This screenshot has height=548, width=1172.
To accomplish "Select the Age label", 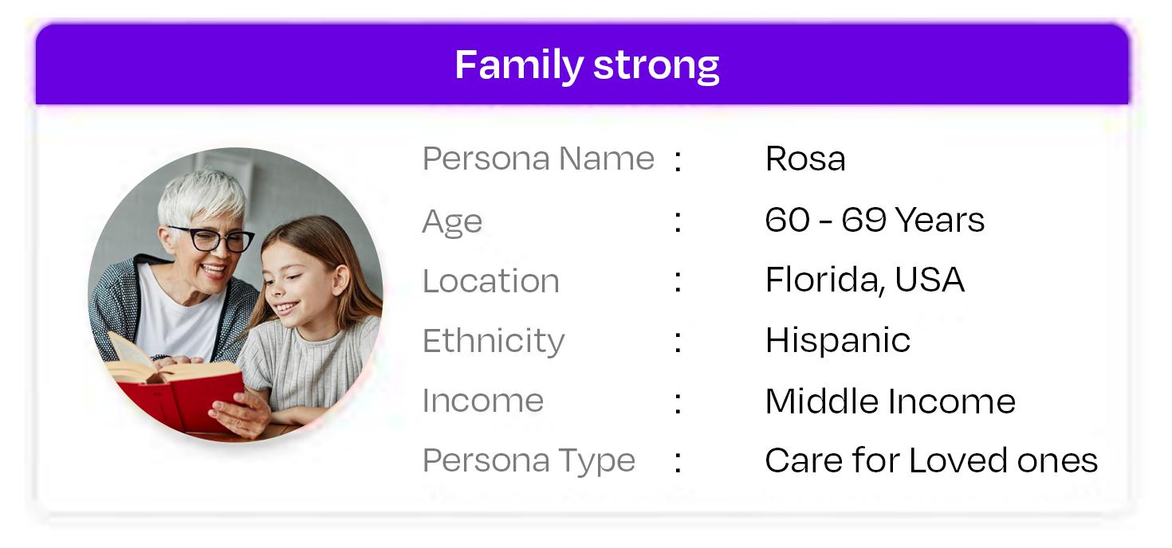I will pos(452,221).
